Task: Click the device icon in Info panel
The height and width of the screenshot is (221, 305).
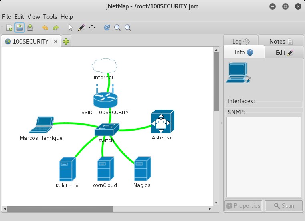Action: (238, 73)
